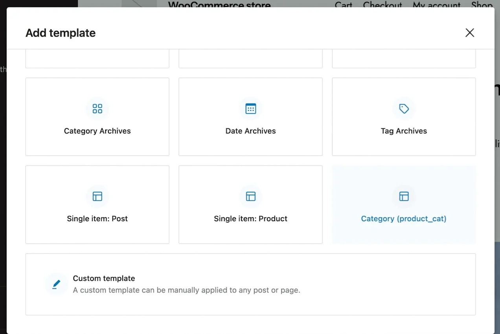Choose the Category Archives template

[97, 117]
